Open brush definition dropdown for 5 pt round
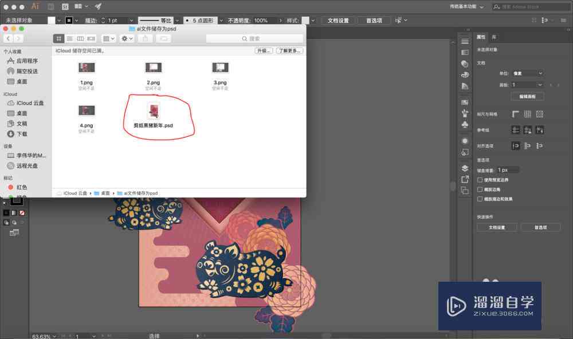 click(x=221, y=21)
